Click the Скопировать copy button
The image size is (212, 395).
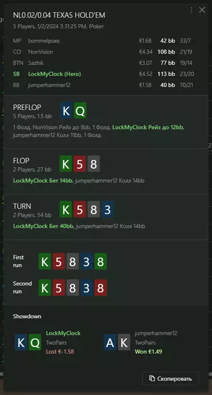pos(170,379)
